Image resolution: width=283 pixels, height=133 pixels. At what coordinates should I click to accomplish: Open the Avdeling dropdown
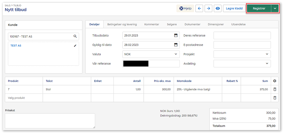[x=267, y=64]
